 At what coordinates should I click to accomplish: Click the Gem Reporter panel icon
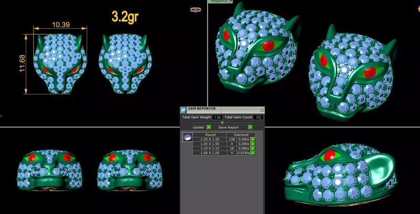[x=183, y=110]
